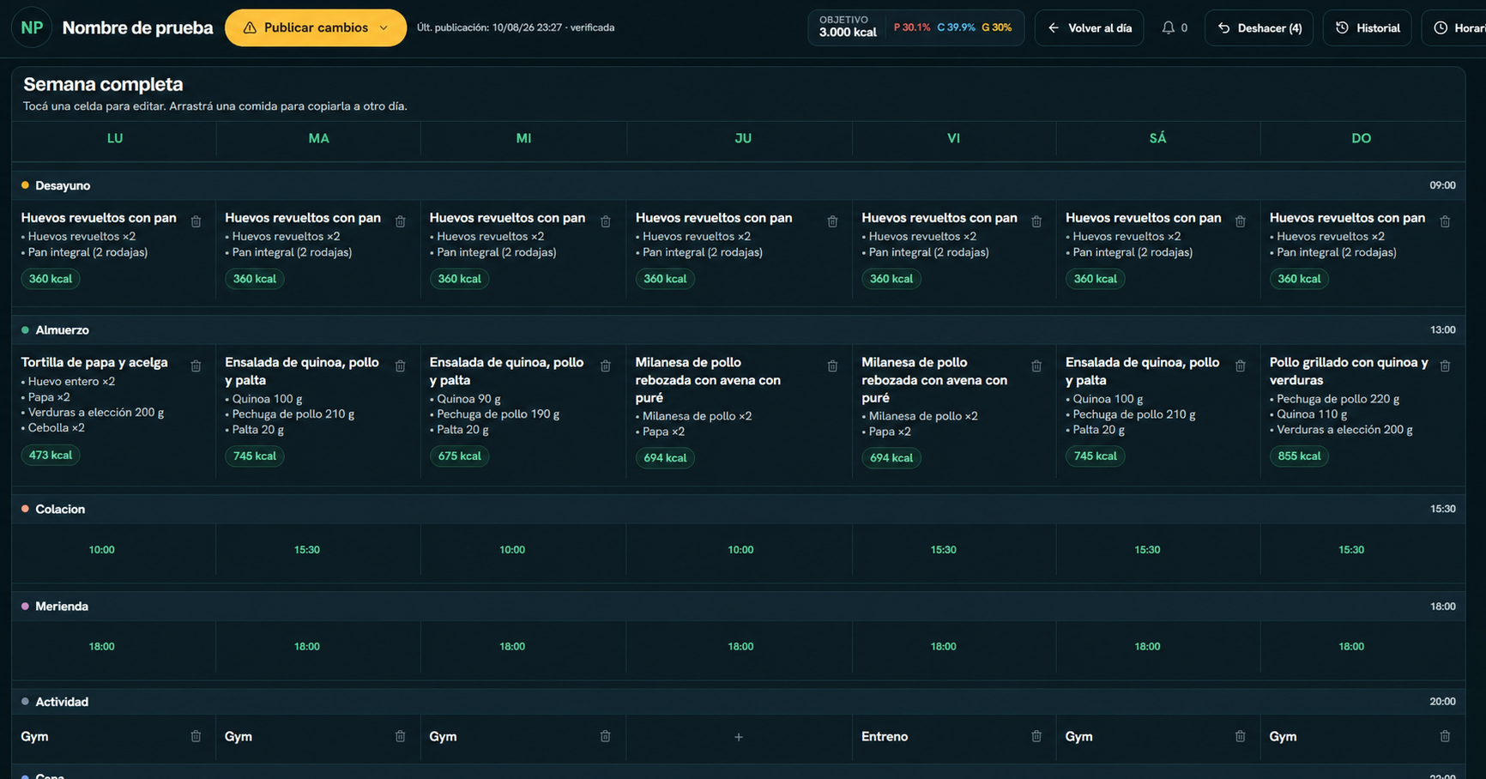The image size is (1486, 779).
Task: Click Wednesday's 675 kcal lunch badge
Action: [459, 456]
